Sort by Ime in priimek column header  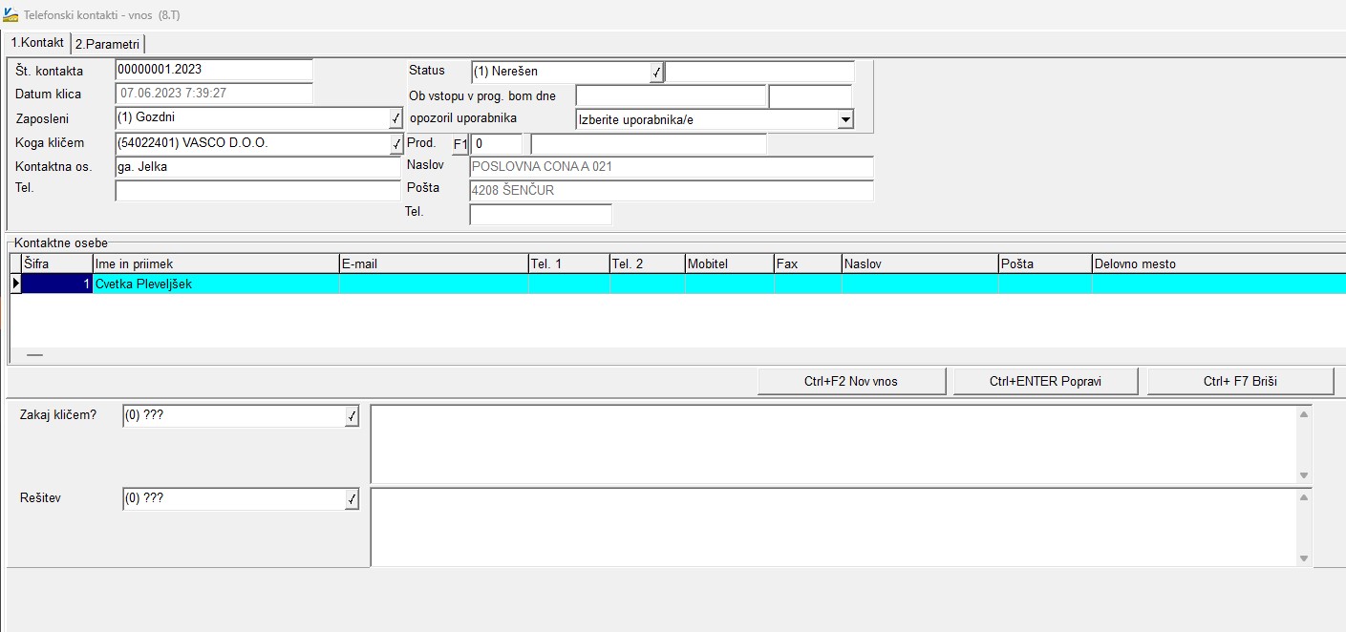click(x=216, y=263)
